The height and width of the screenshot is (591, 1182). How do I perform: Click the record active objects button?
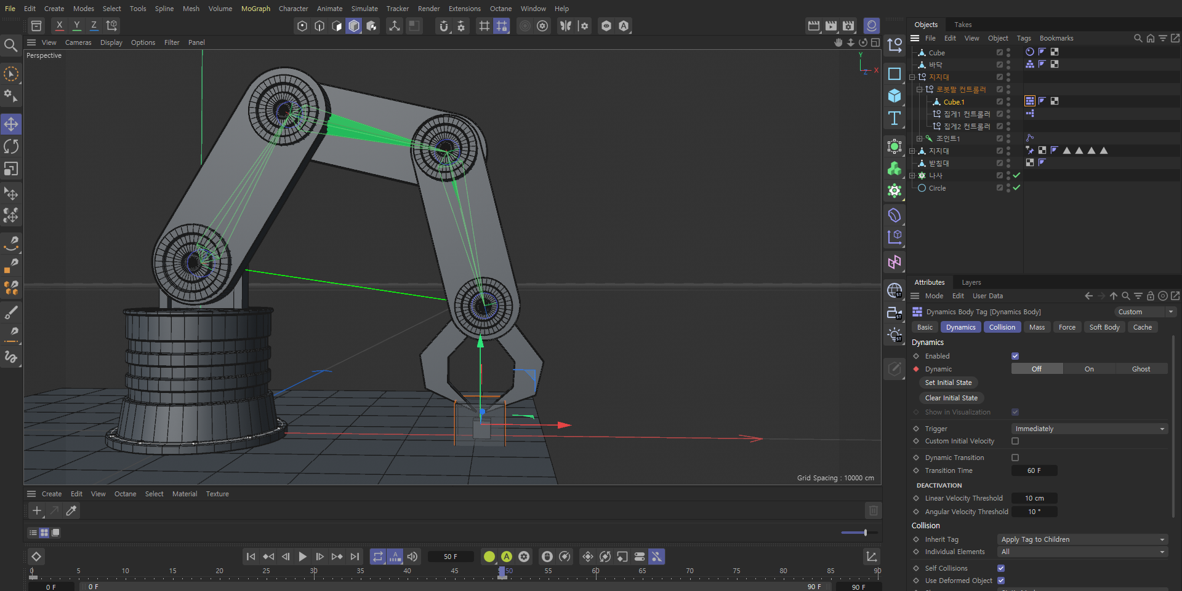[489, 557]
